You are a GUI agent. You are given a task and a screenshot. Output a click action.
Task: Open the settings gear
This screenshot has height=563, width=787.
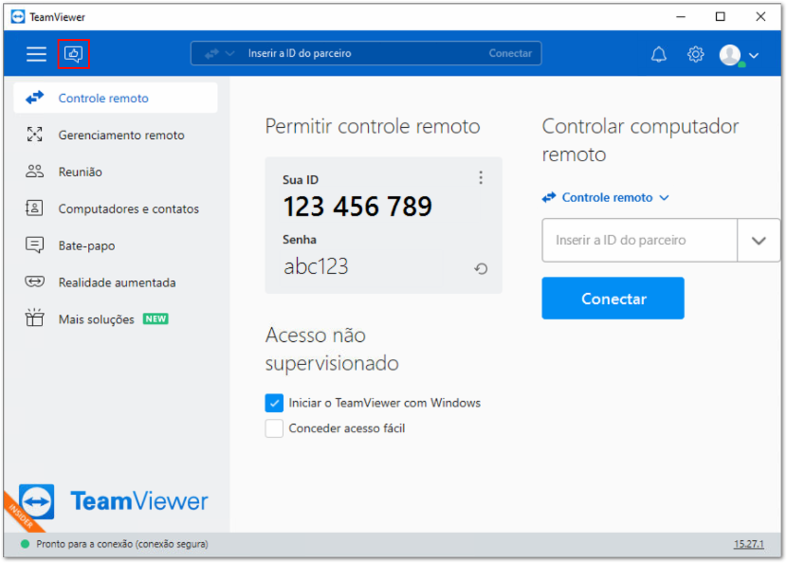(x=695, y=54)
